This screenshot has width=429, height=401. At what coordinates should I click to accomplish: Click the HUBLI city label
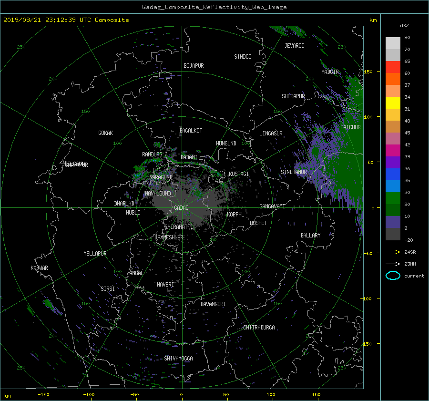[x=133, y=212]
